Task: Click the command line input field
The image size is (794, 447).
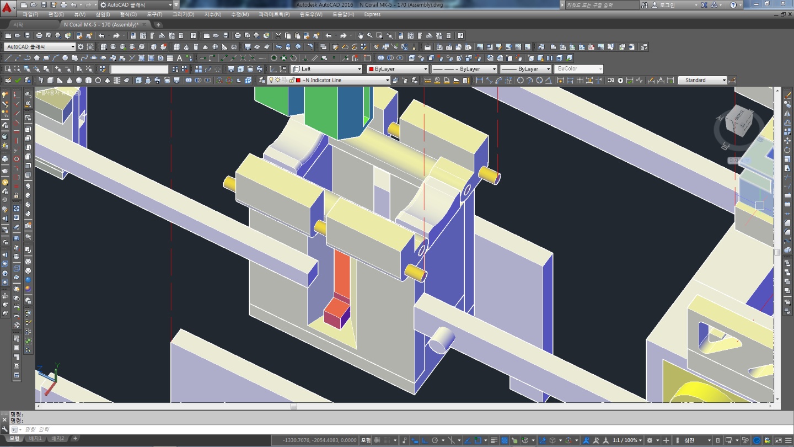Action: click(x=221, y=429)
